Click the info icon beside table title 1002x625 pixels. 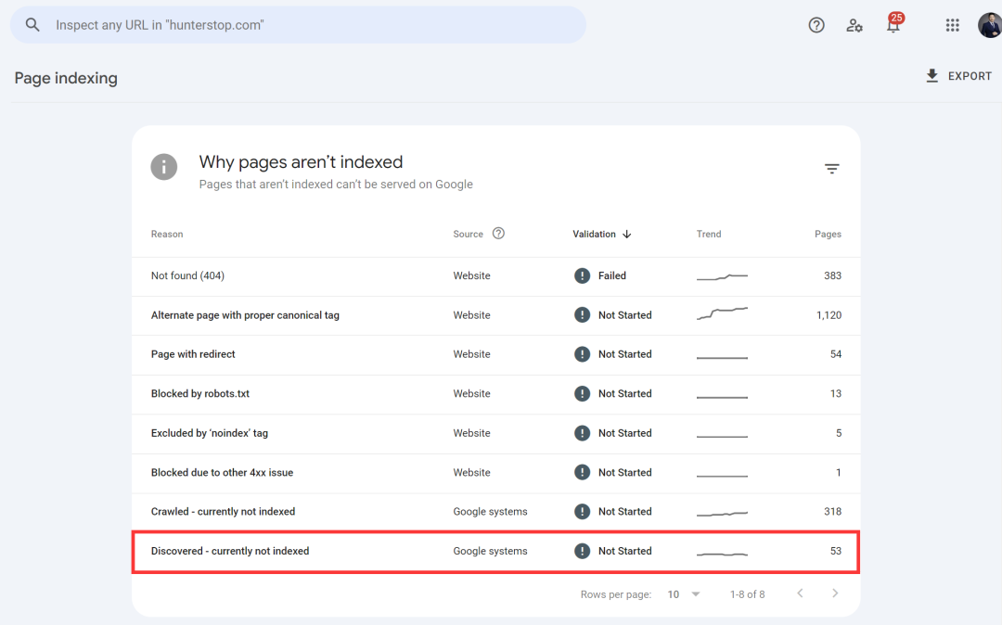pyautogui.click(x=164, y=167)
